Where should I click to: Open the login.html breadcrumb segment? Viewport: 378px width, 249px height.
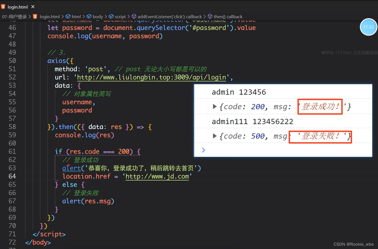pos(50,17)
